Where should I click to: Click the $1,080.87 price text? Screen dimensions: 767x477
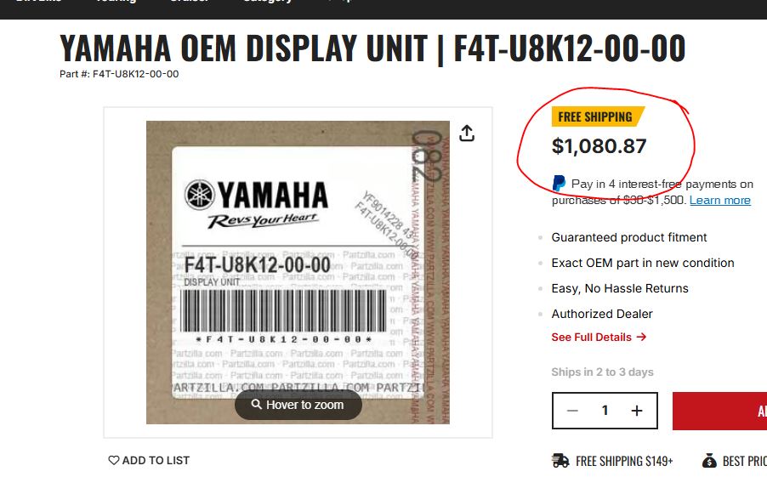[599, 146]
